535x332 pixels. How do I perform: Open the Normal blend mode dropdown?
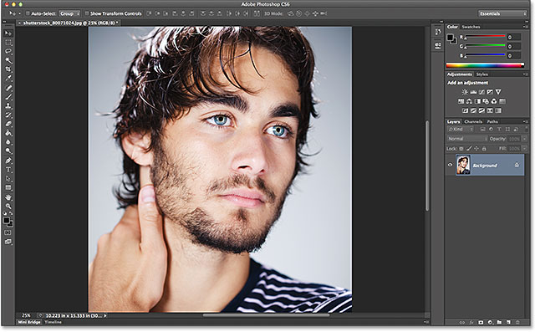click(467, 139)
